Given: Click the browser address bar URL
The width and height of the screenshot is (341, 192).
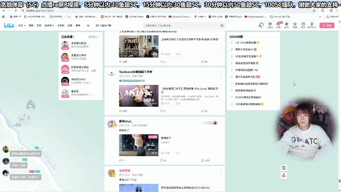Looking at the screenshot, I should 40,10.
